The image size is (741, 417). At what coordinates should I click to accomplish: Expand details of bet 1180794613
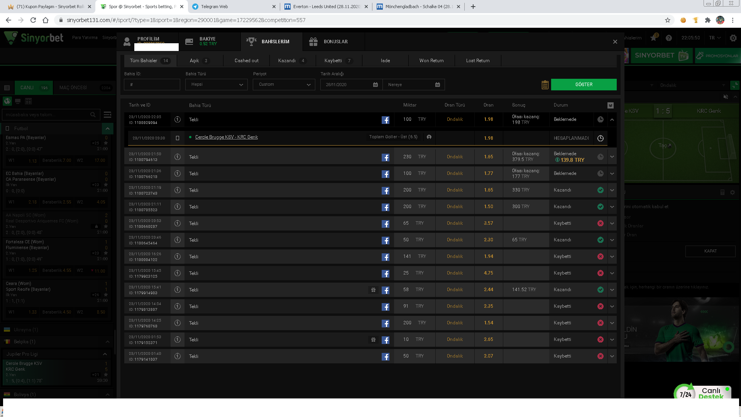(612, 157)
